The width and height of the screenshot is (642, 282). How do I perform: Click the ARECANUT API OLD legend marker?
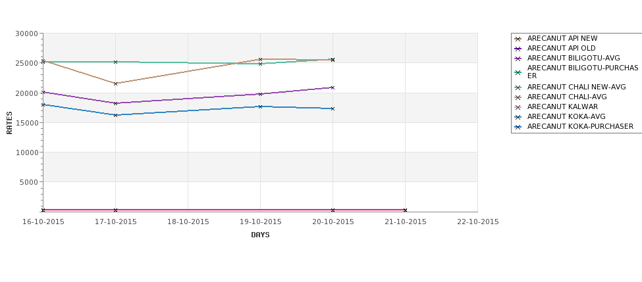click(x=518, y=49)
